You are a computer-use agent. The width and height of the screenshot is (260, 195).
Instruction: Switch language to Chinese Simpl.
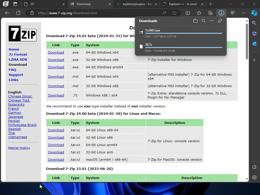pos(20,96)
